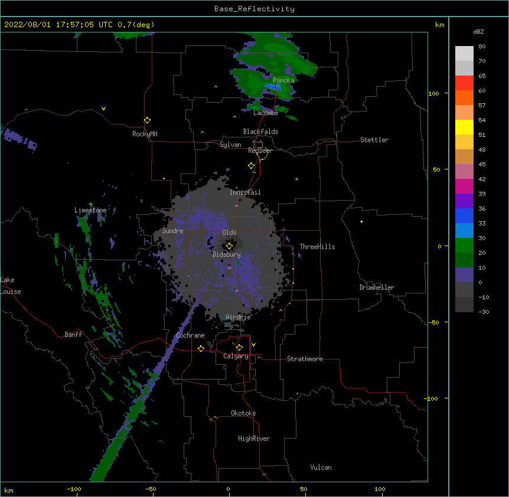Click the Okotoks label
509x497 pixels.
point(243,413)
